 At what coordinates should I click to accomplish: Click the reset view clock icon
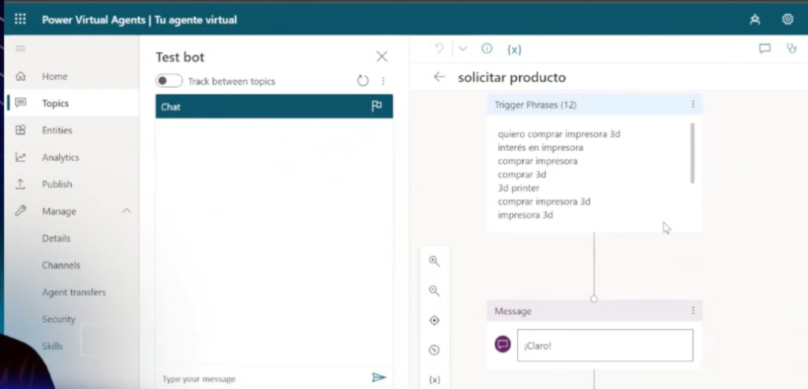(x=435, y=350)
